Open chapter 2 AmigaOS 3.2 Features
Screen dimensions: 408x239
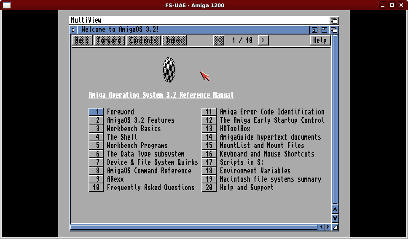point(96,120)
